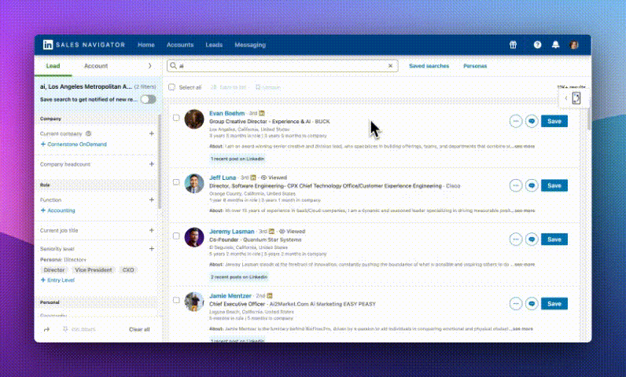Click Evan Boehm's LinkedIn badge icon
Viewport: 626px width, 377px height.
coord(262,113)
